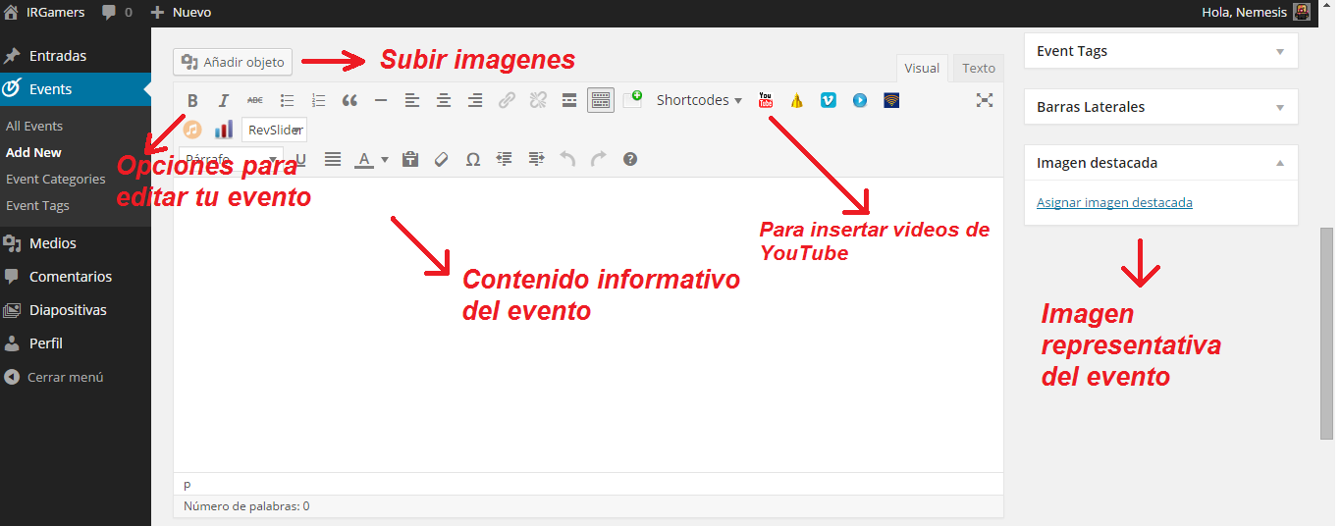Toggle bold formatting in the editor toolbar
Image resolution: width=1341 pixels, height=526 pixels.
[x=192, y=100]
